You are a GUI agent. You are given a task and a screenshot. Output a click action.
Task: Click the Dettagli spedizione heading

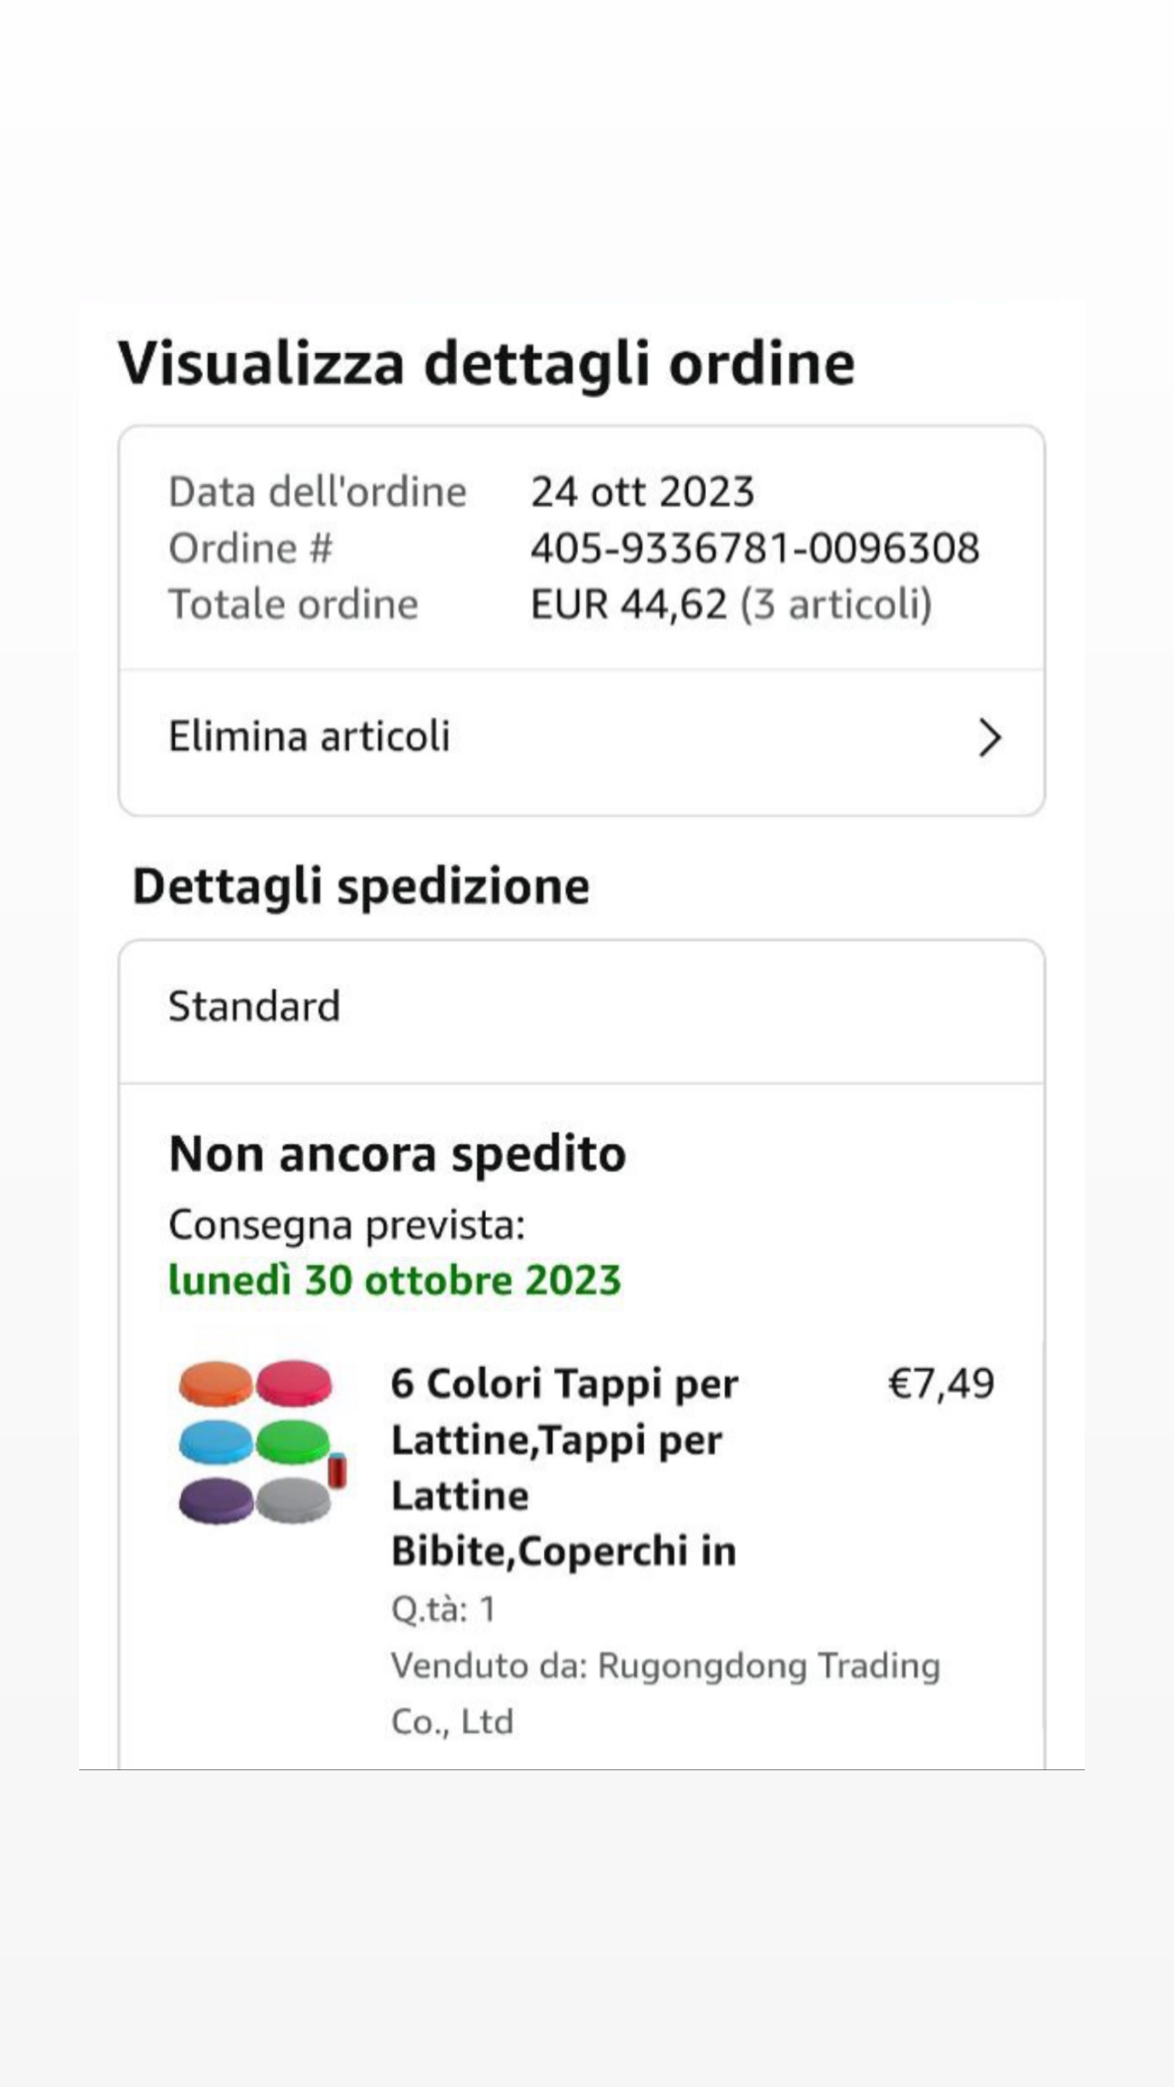[361, 886]
